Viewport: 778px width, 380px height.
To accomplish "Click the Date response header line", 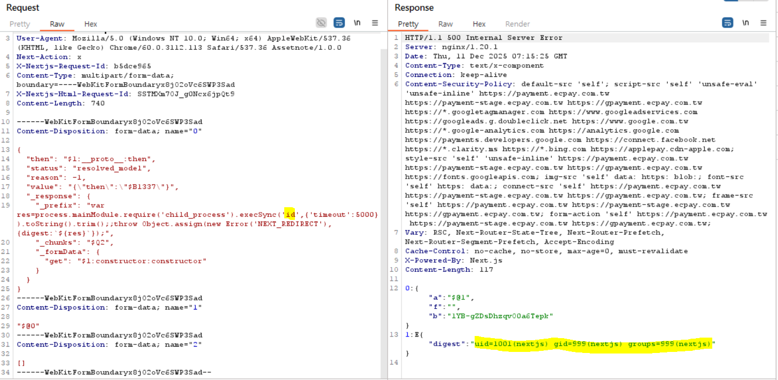I will [486, 57].
